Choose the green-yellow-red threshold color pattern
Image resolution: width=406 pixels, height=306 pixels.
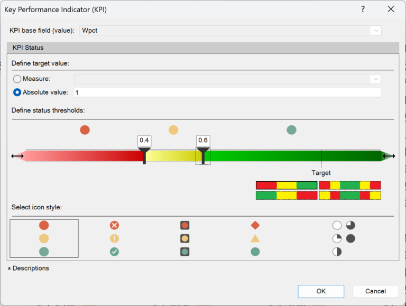click(x=287, y=196)
